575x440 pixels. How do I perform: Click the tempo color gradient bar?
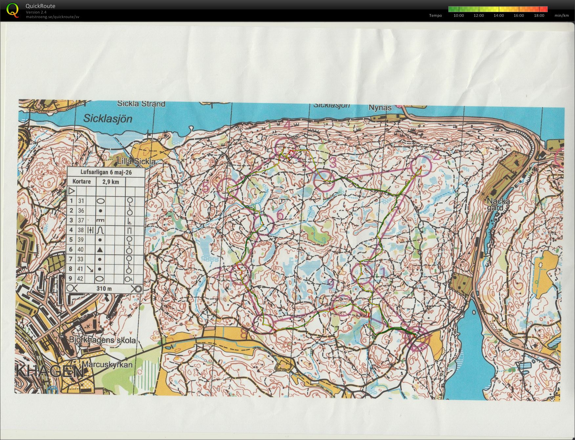coord(498,9)
